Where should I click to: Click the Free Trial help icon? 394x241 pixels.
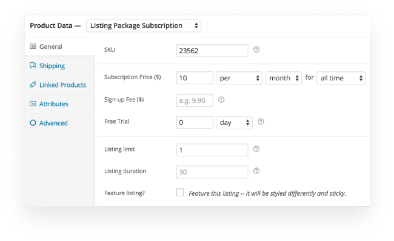tap(261, 121)
